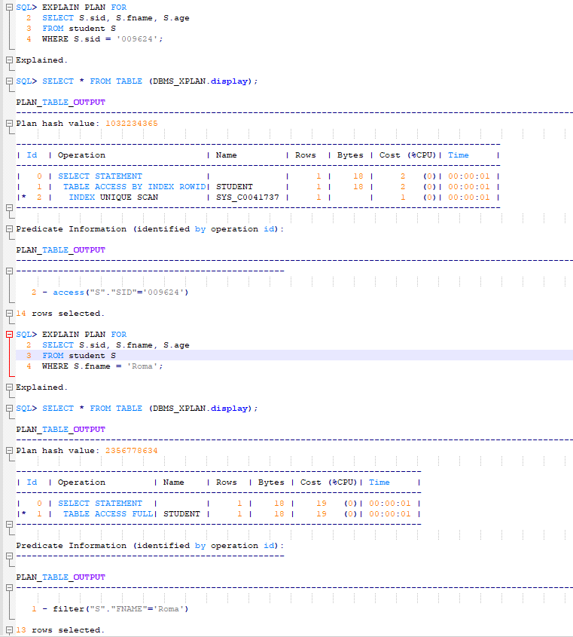Click 'Rows' header in second plan table
Image resolution: width=573 pixels, height=637 pixels.
point(226,482)
